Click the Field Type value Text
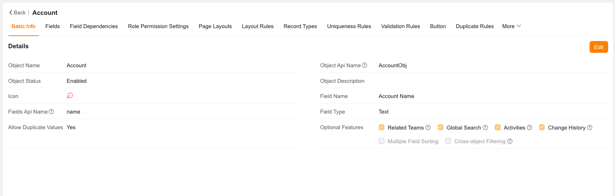This screenshot has height=196, width=615. pyautogui.click(x=384, y=112)
